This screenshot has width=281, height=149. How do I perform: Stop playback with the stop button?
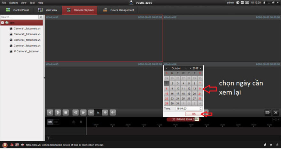(66, 112)
